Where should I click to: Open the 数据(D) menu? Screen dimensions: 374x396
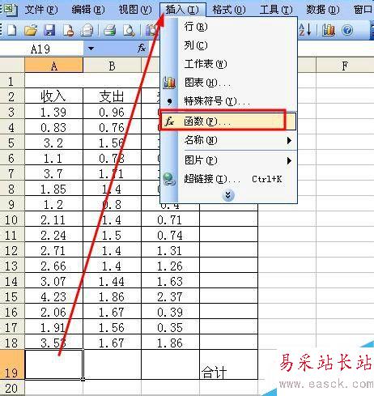[x=322, y=10]
